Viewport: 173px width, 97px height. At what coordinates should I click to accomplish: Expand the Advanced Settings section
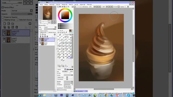click(58, 90)
